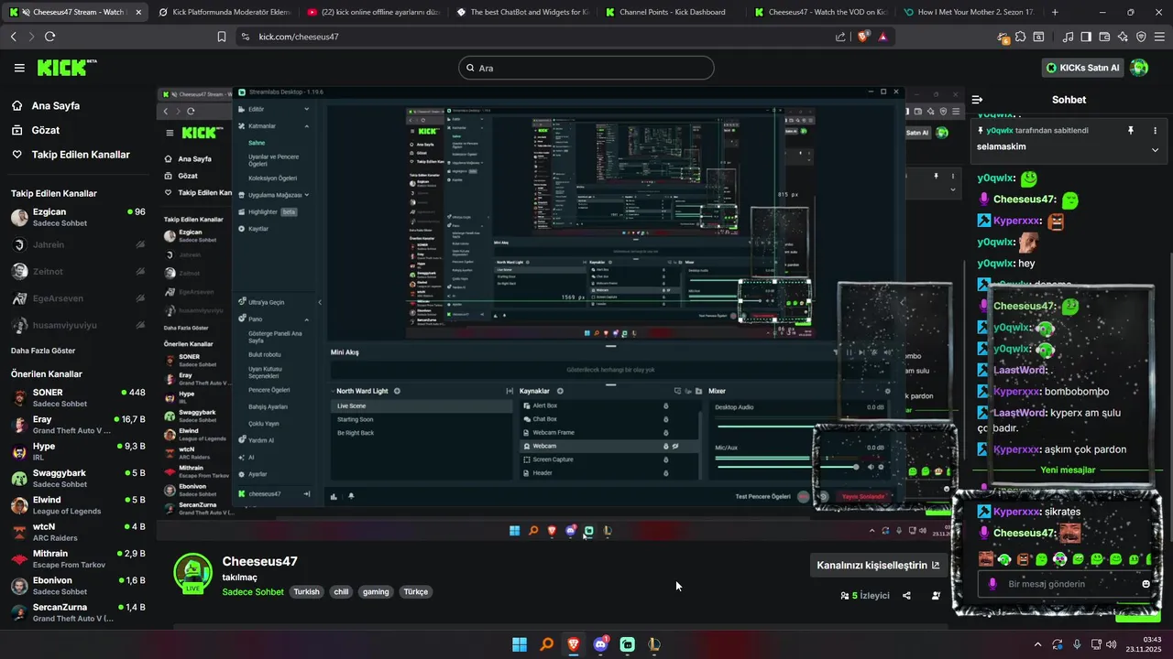This screenshot has height=659, width=1173.
Task: Open a new browser tab with plus
Action: (1055, 12)
